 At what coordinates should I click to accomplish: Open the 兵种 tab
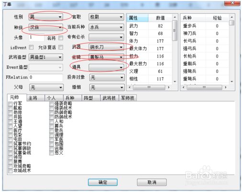[x=72, y=98]
